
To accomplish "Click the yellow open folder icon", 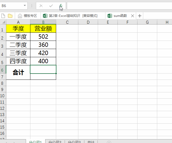I will coord(10,16).
